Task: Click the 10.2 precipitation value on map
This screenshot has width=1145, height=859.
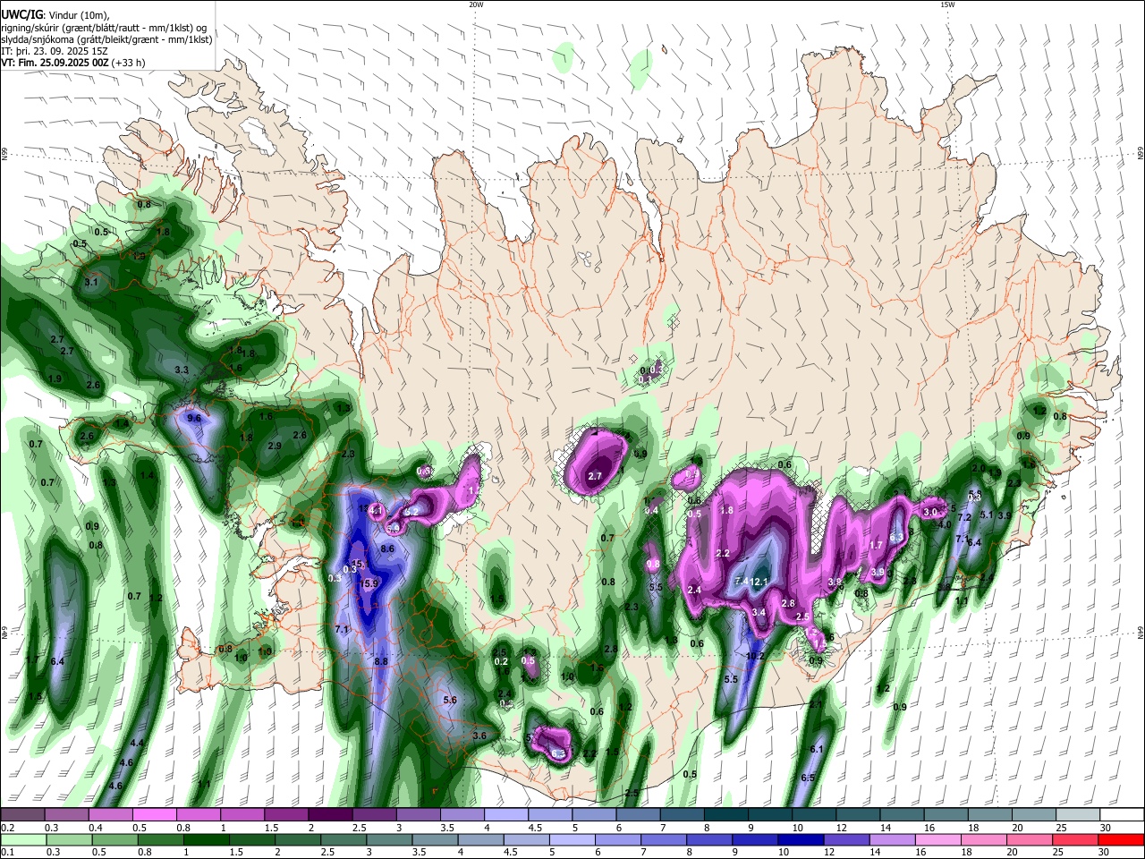Action: pos(755,656)
